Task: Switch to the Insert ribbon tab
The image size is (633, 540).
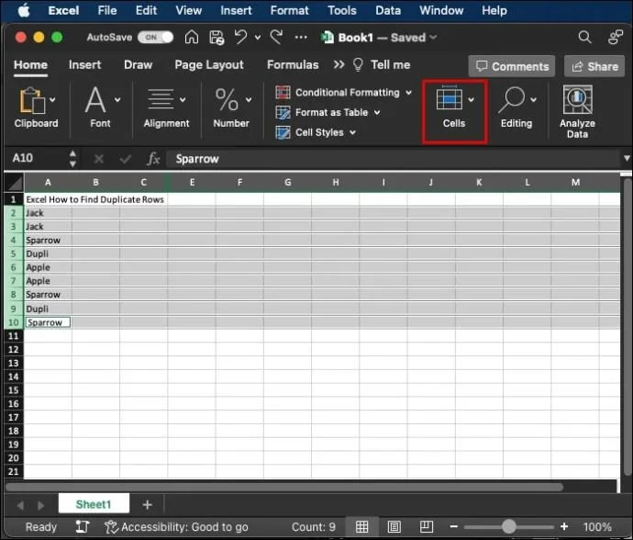Action: 84,65
